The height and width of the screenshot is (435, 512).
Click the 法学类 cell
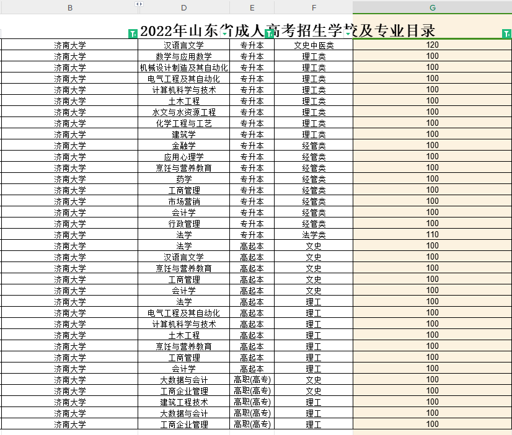pos(314,234)
